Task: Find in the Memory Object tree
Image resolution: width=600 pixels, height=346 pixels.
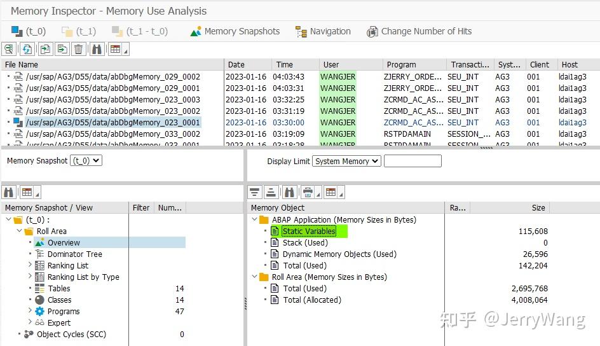Action: (290, 192)
